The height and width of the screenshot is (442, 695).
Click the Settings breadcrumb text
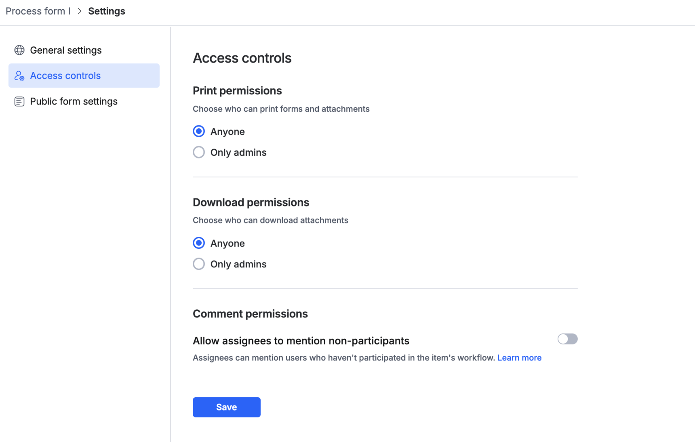coord(107,11)
